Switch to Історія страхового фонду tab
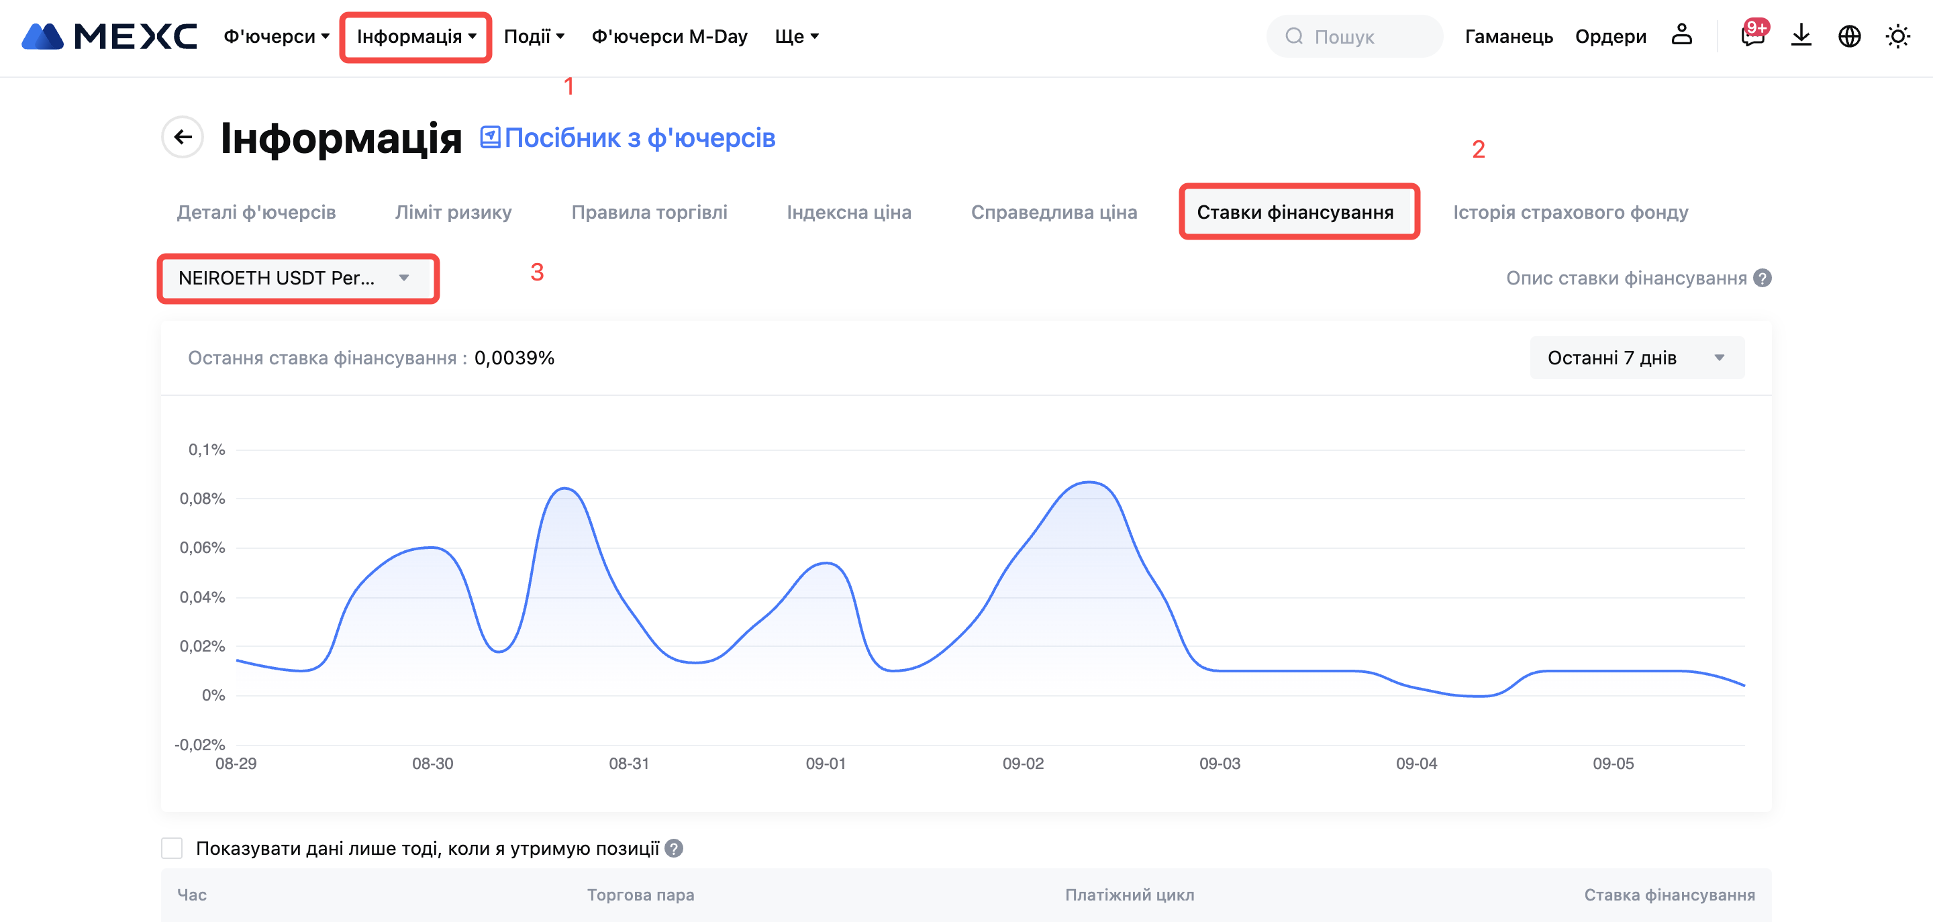This screenshot has height=922, width=1933. [1570, 212]
